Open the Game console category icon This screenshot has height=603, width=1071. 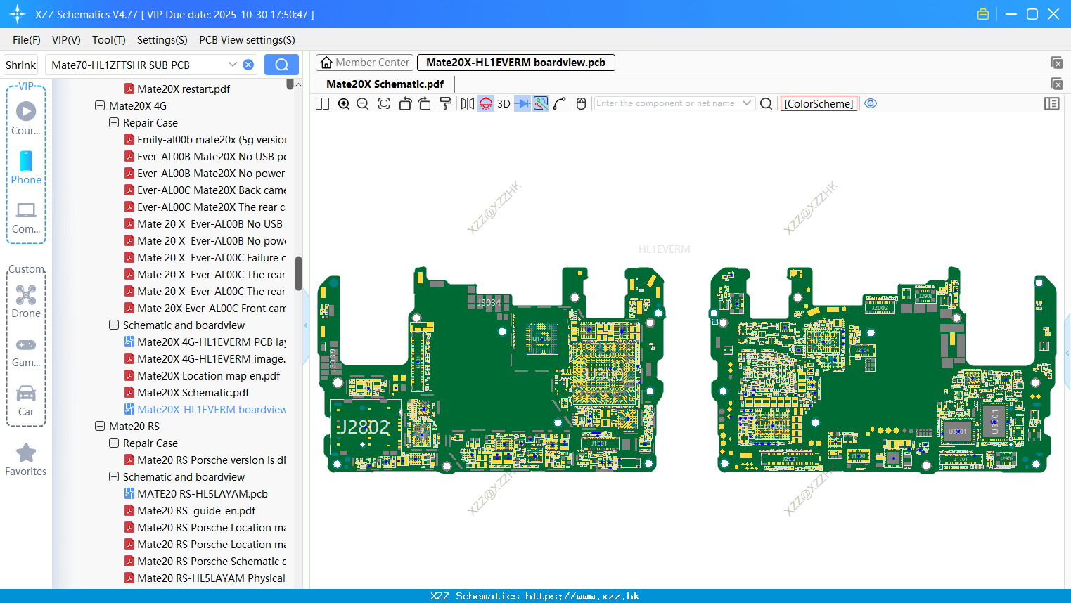[26, 351]
